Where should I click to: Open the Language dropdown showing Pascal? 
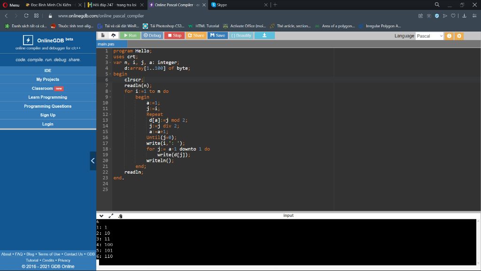[x=429, y=36]
